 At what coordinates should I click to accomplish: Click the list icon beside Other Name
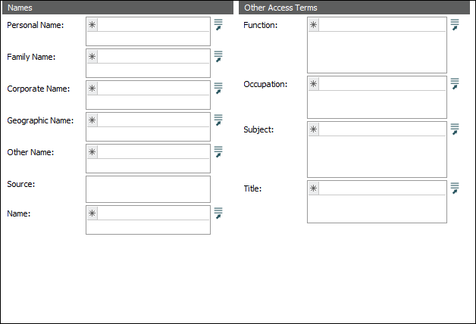(218, 151)
